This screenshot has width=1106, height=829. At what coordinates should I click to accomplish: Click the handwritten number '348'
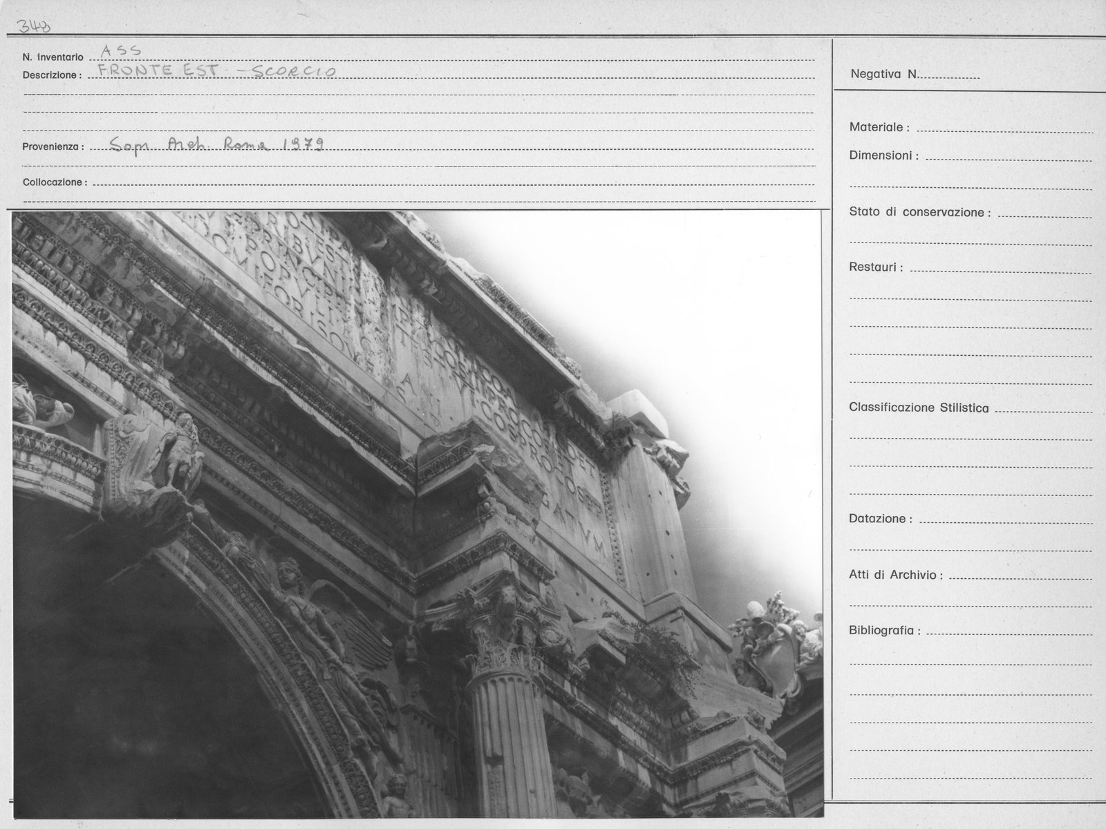[33, 26]
